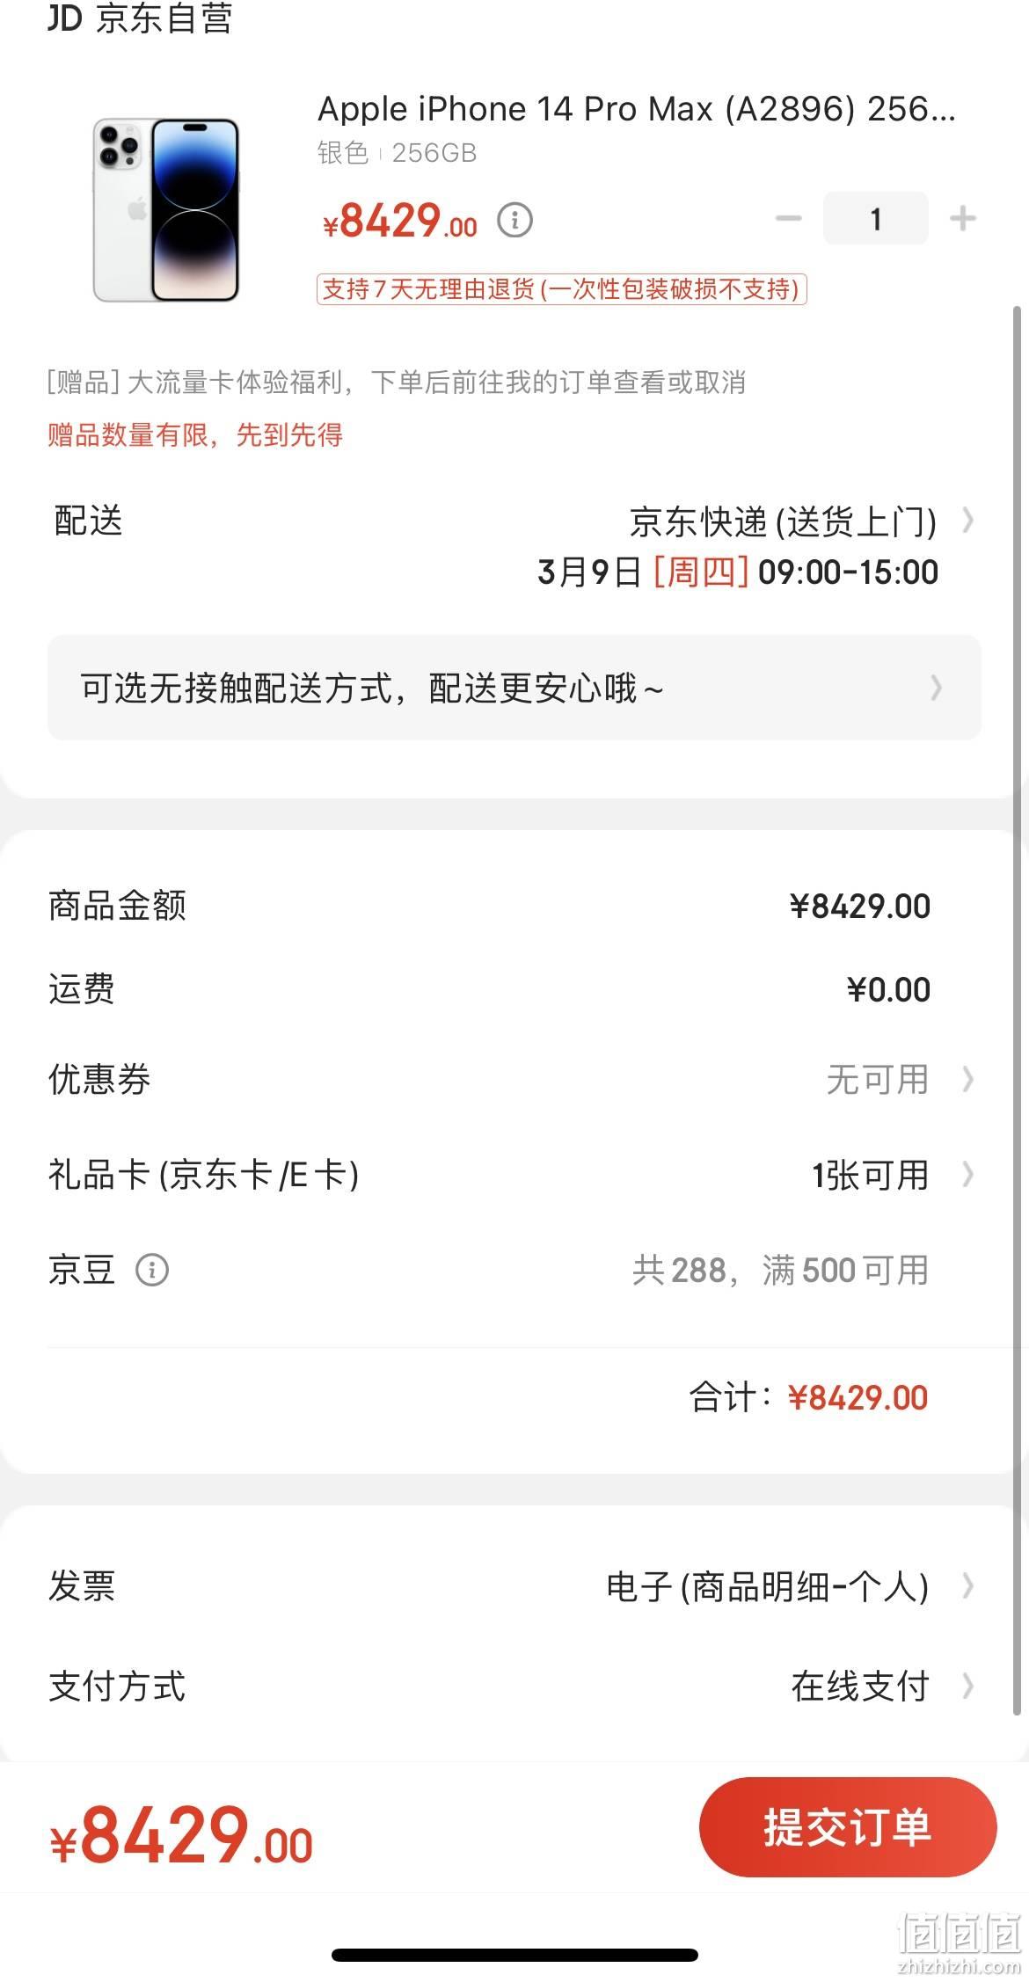Tap the 7天无理由退货 policy tag
The height and width of the screenshot is (1982, 1029).
coord(562,289)
